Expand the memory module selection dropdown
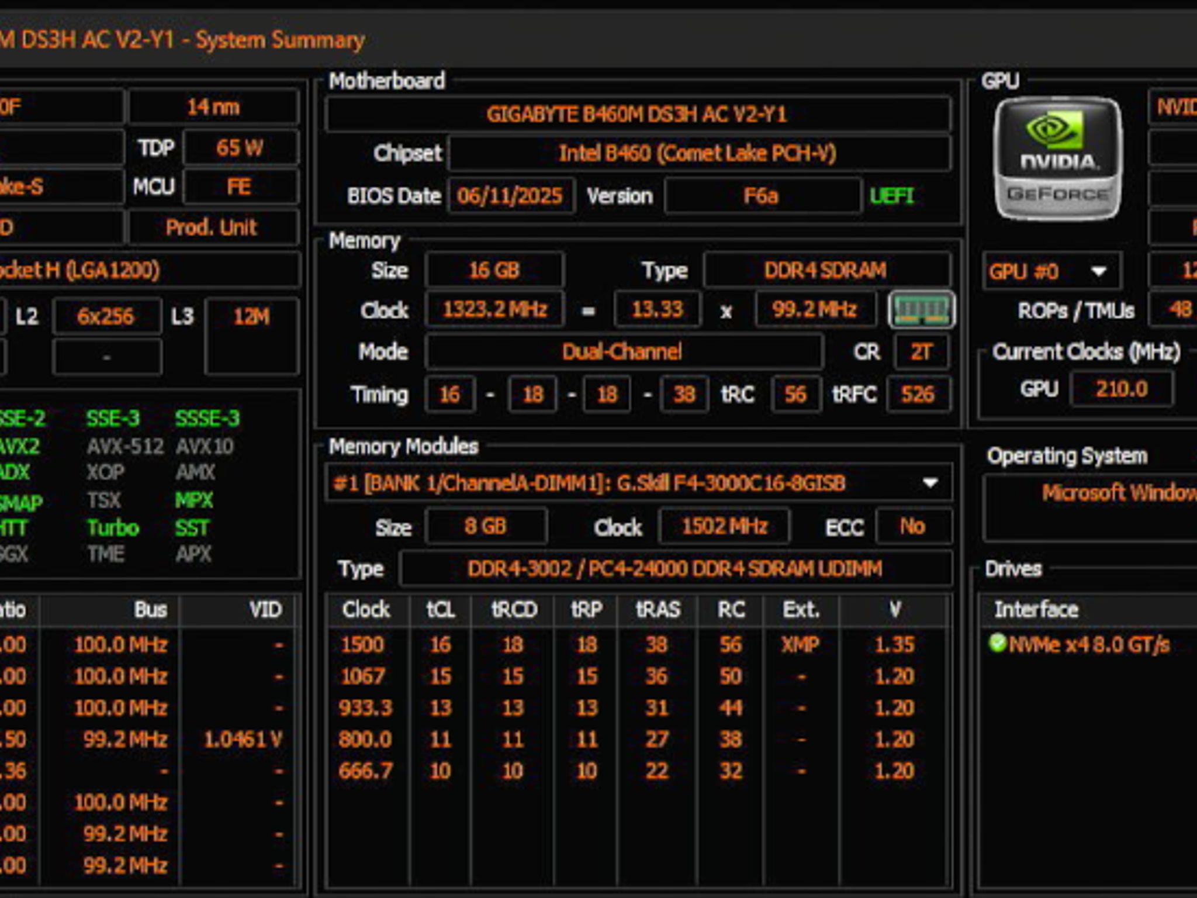Viewport: 1197px width, 898px height. [929, 483]
